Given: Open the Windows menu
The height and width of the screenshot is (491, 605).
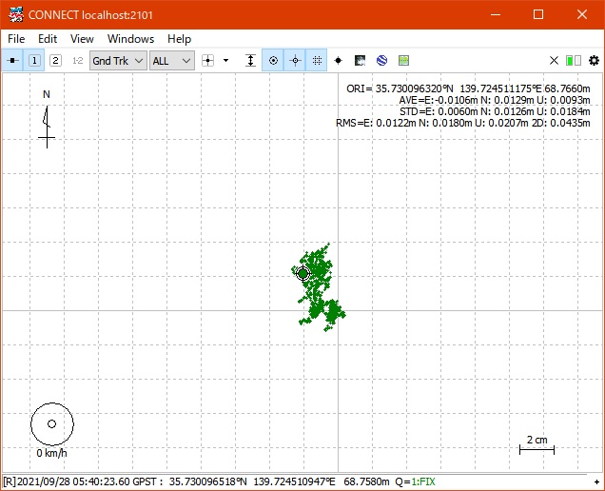Looking at the screenshot, I should 130,39.
